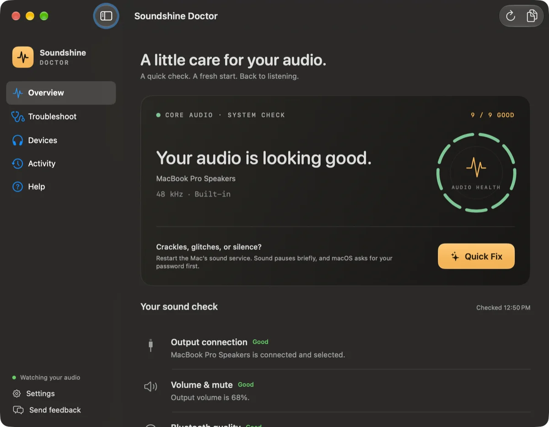This screenshot has height=427, width=549.
Task: Go to the Devices section
Action: (x=61, y=141)
